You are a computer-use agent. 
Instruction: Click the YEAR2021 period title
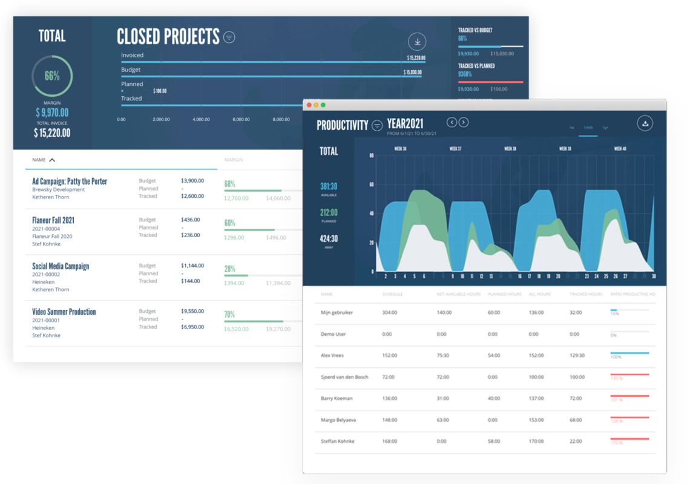[405, 123]
